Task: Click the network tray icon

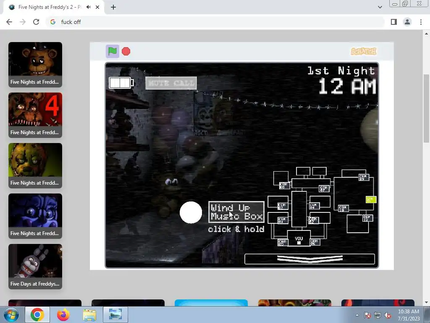Action: (378, 315)
